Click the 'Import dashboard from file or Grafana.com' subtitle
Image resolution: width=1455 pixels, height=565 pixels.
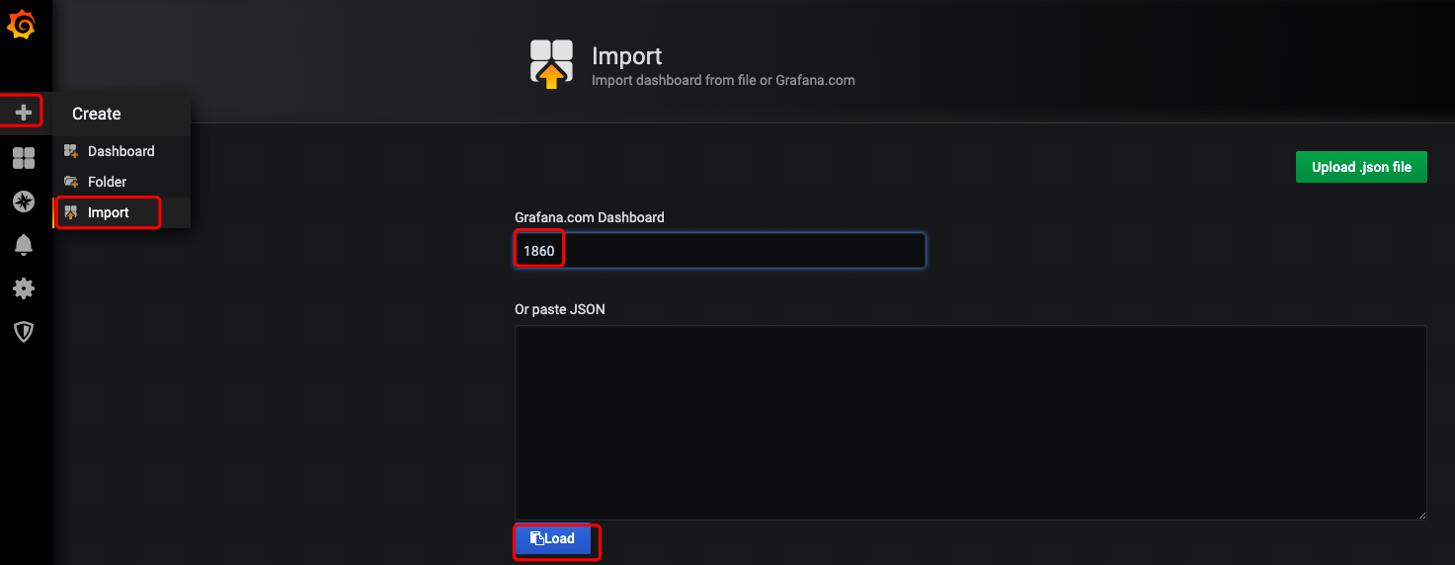[x=723, y=80]
